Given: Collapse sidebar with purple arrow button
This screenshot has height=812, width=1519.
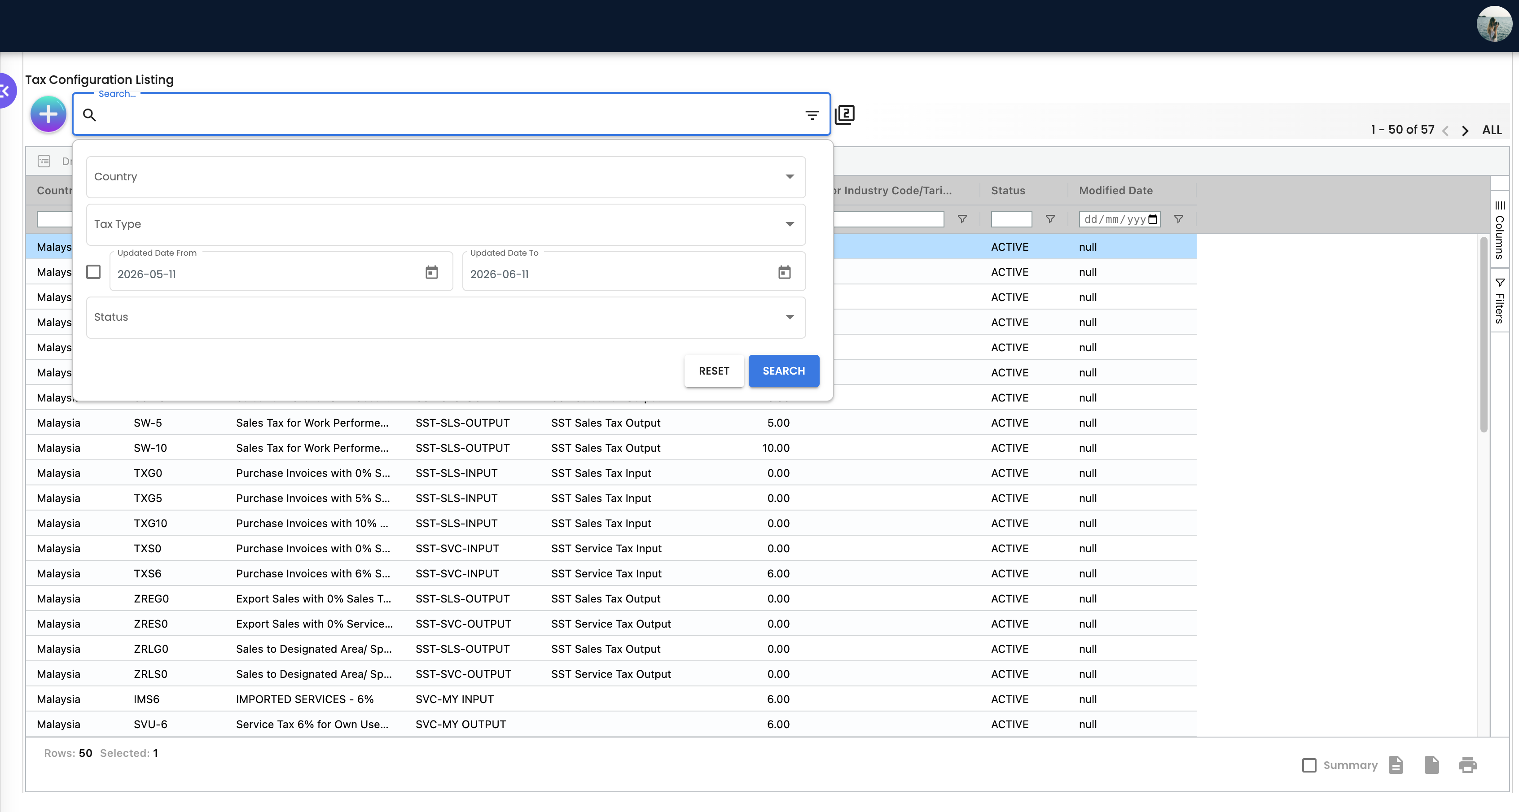Looking at the screenshot, I should click(x=6, y=91).
